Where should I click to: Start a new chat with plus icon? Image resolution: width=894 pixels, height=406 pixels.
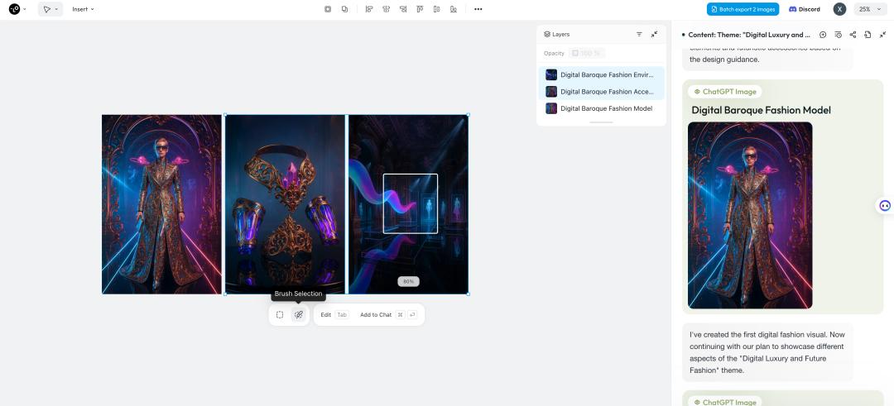pos(823,35)
